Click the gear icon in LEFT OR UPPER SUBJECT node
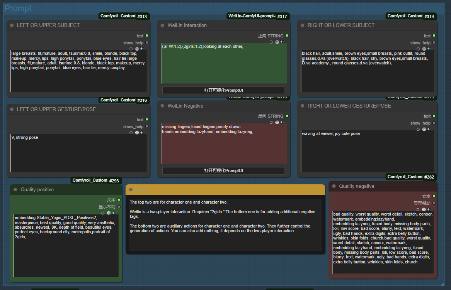Viewport: 451px width, 290px height. [x=137, y=49]
